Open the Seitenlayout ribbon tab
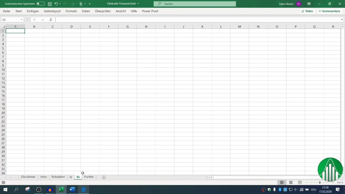This screenshot has height=194, width=345. 52,11
